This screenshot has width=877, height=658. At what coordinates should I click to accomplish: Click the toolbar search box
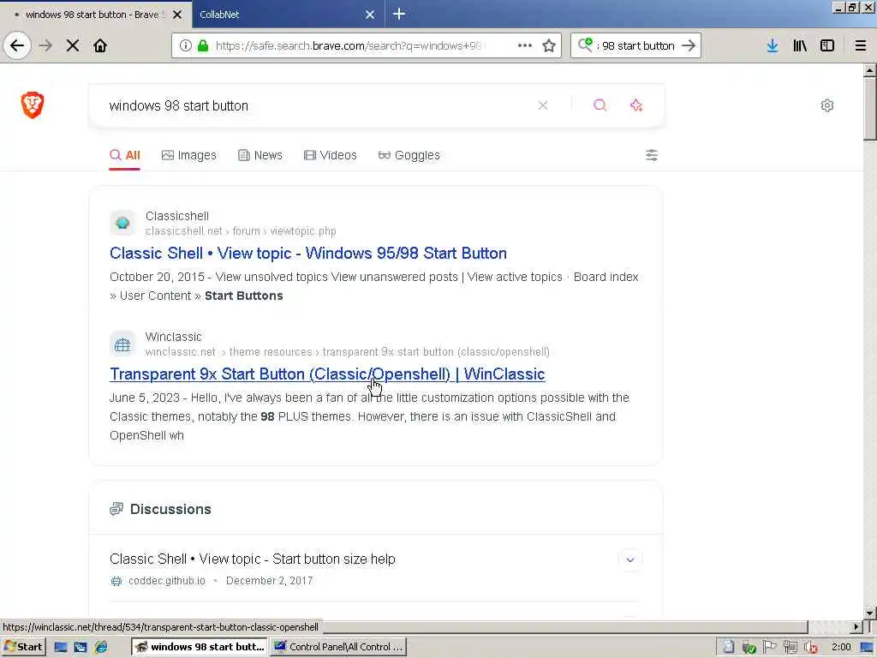(635, 45)
